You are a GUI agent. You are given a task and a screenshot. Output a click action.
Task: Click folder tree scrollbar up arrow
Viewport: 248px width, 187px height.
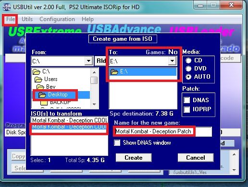pos(94,72)
